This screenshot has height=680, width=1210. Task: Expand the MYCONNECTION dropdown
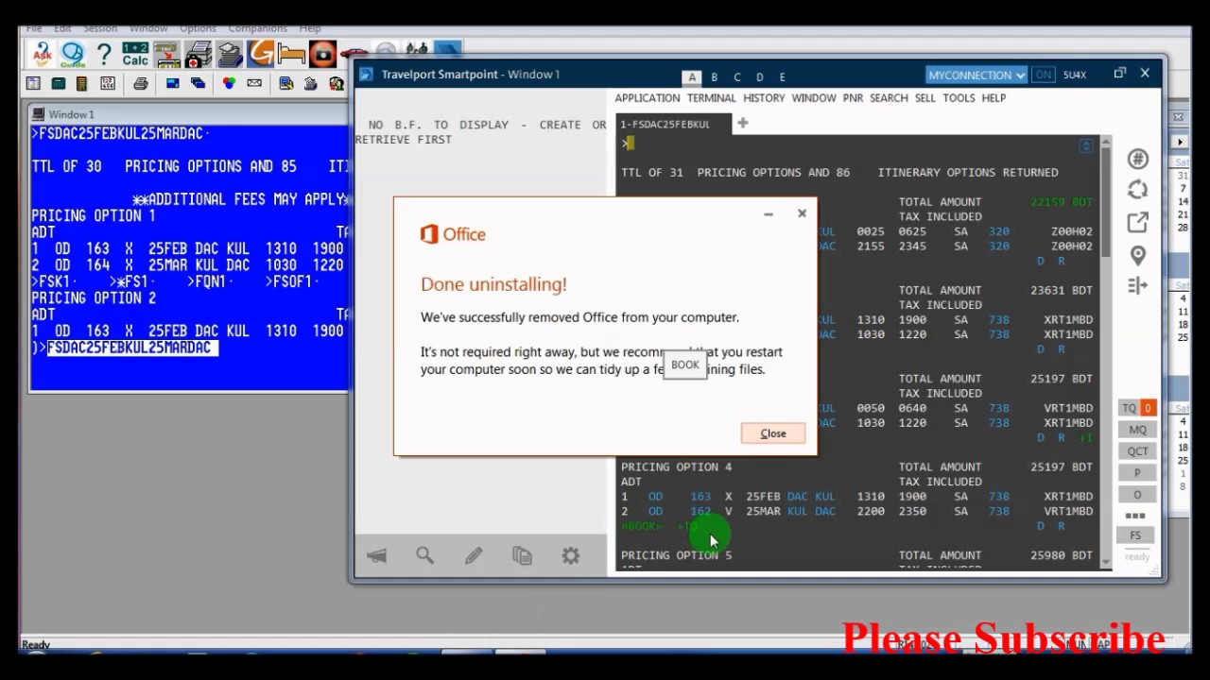[977, 75]
